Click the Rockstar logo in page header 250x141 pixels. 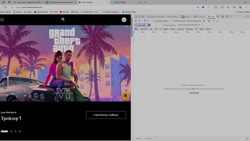[63, 20]
